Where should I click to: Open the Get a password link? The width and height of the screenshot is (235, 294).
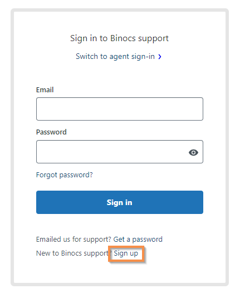click(138, 240)
